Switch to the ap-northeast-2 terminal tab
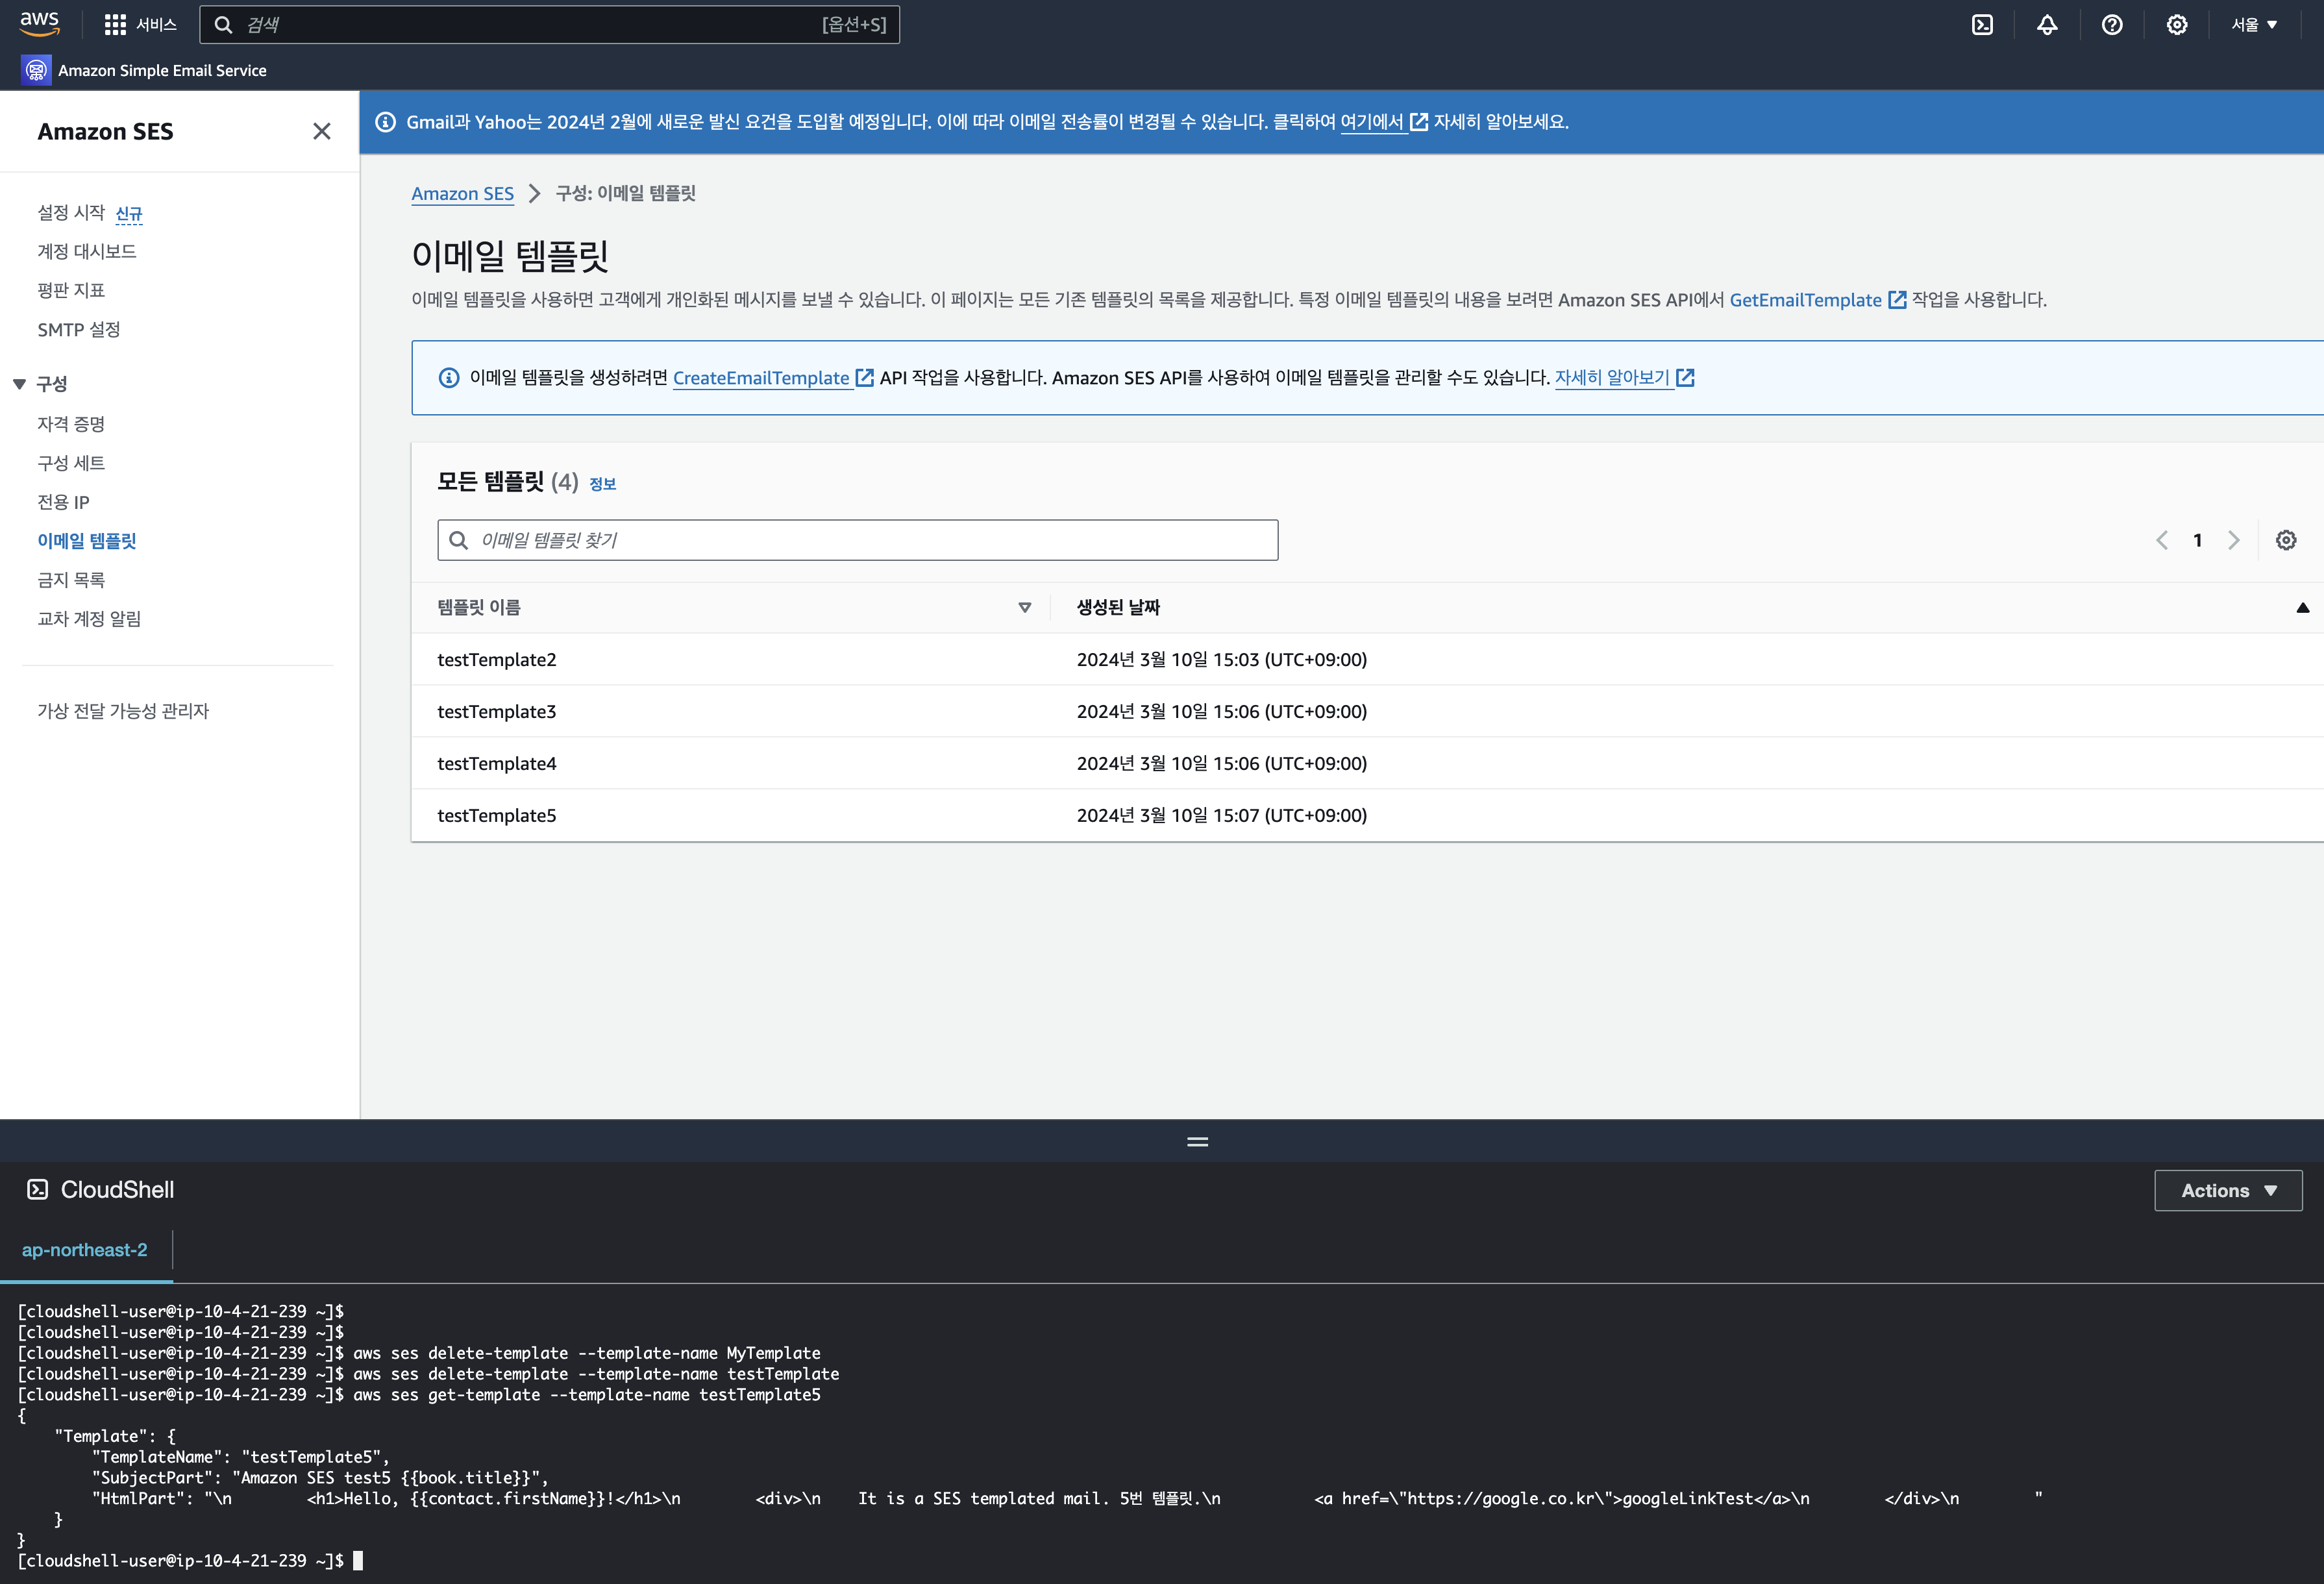2324x1584 pixels. 85,1250
